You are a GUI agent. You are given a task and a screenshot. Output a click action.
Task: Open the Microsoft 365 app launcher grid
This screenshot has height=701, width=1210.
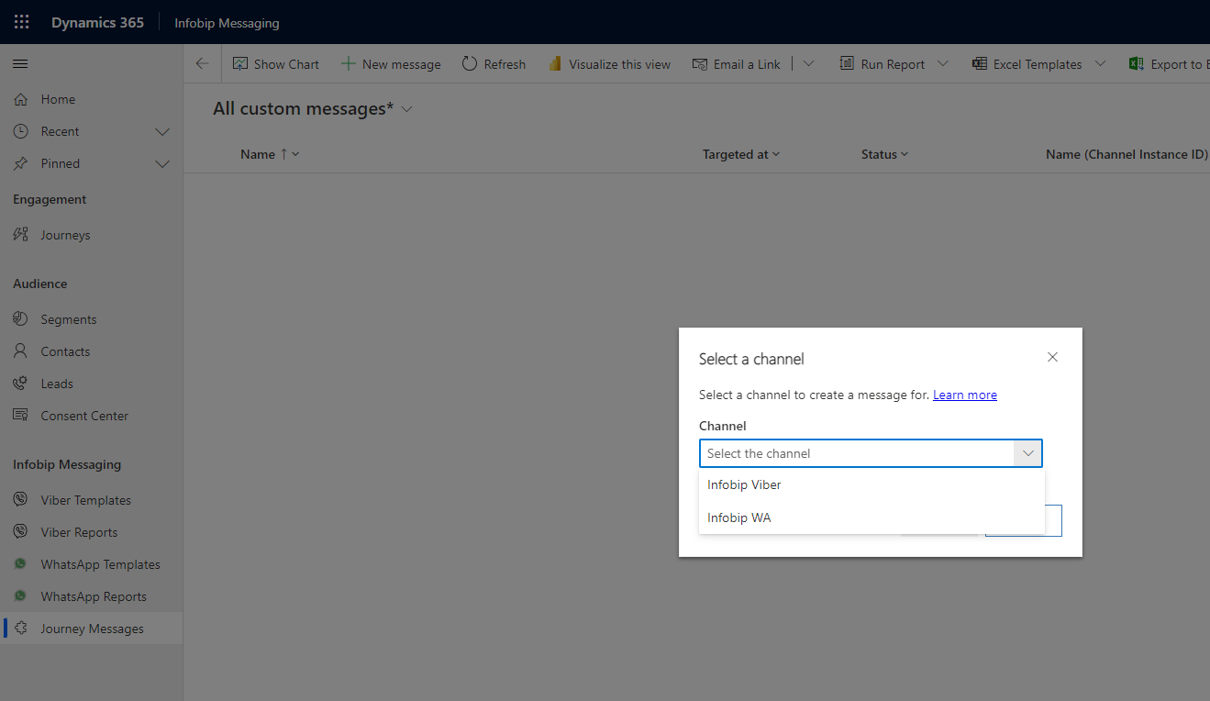point(21,21)
